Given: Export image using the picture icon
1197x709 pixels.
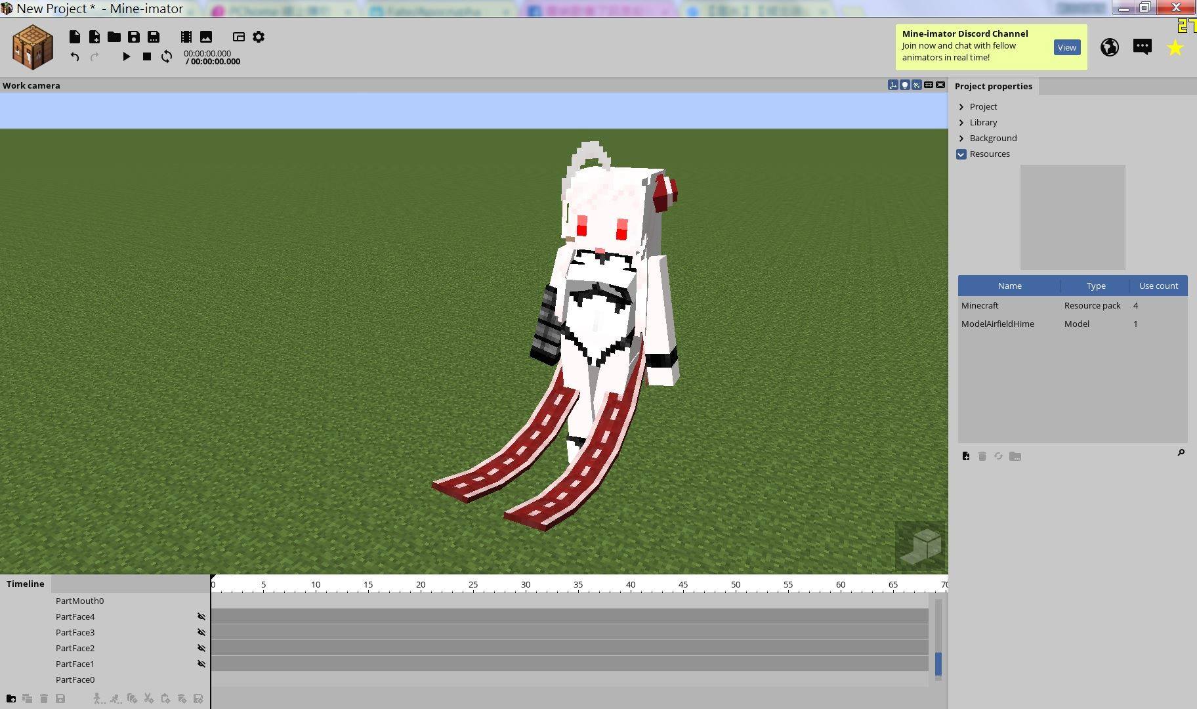Looking at the screenshot, I should click(x=206, y=37).
